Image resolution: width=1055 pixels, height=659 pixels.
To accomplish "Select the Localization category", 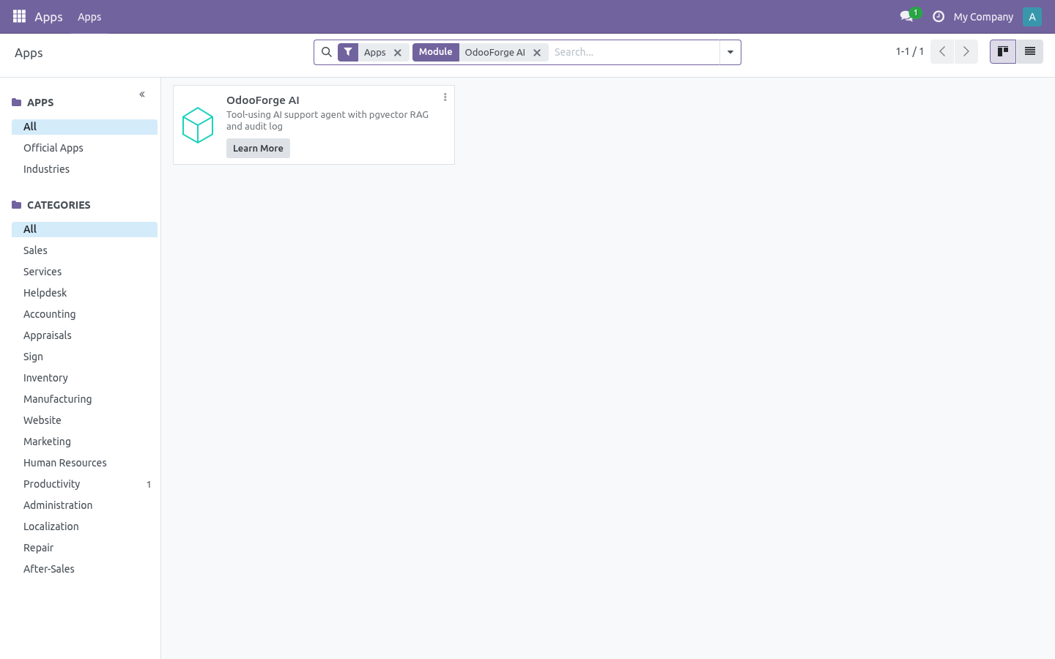I will pos(84,526).
